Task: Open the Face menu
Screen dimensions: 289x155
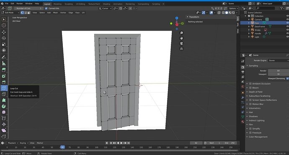Action: pyautogui.click(x=77, y=13)
